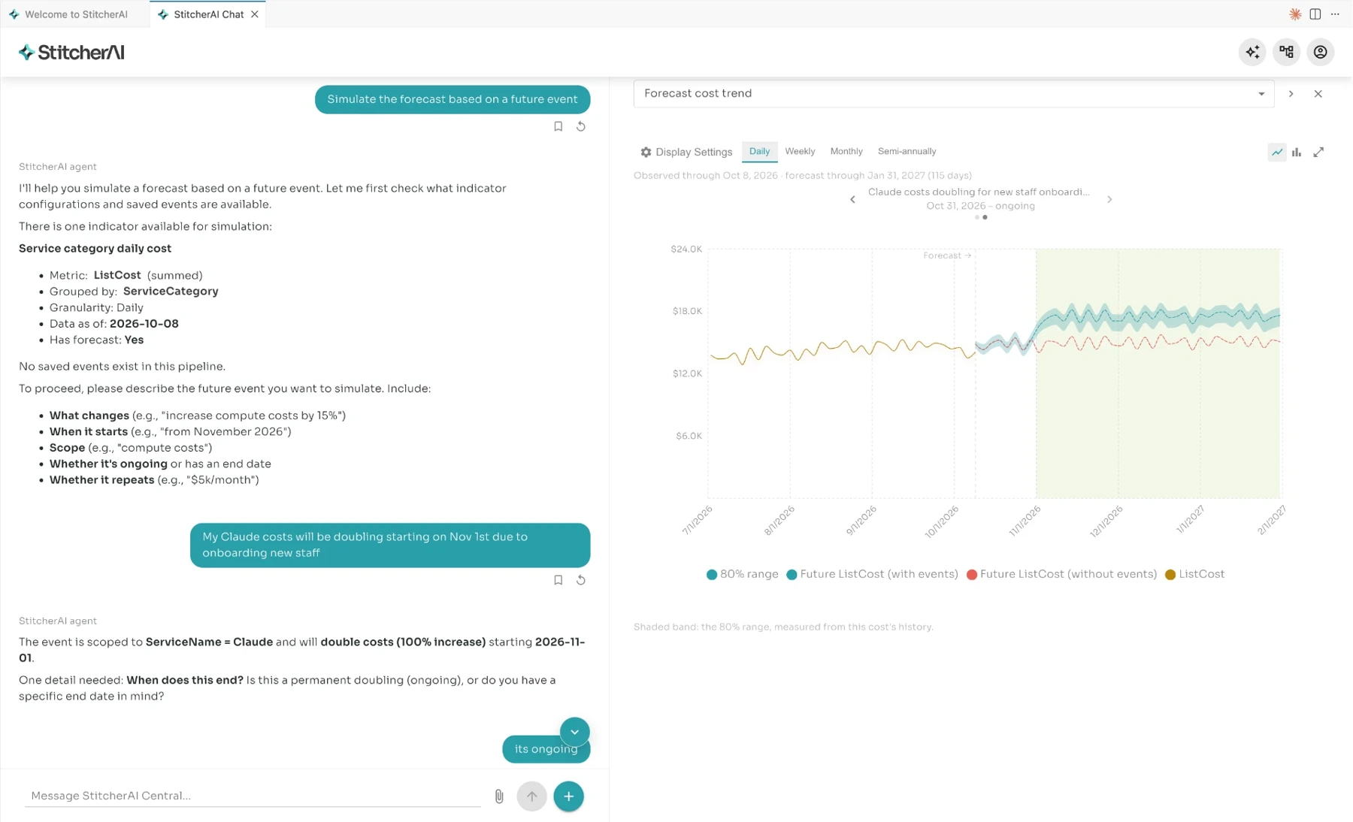Bookmark the 'Simulate the forecast' message
The width and height of the screenshot is (1353, 822).
pyautogui.click(x=558, y=126)
